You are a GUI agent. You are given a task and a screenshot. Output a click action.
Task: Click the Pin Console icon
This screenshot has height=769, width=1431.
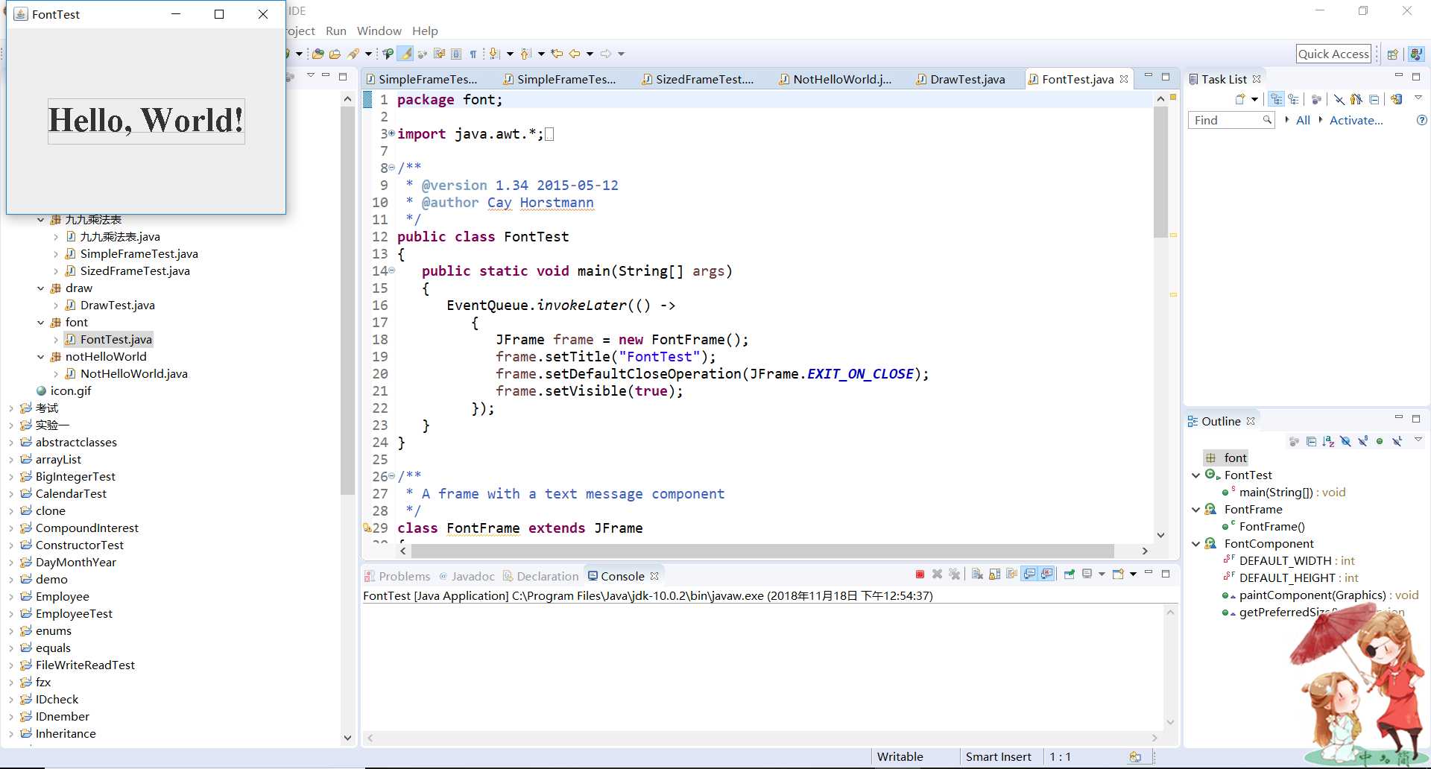click(x=1070, y=574)
